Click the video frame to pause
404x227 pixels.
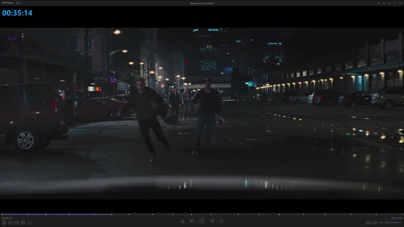[x=202, y=113]
